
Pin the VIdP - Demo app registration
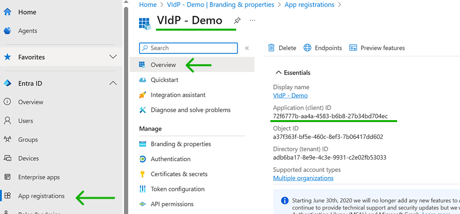tap(237, 21)
